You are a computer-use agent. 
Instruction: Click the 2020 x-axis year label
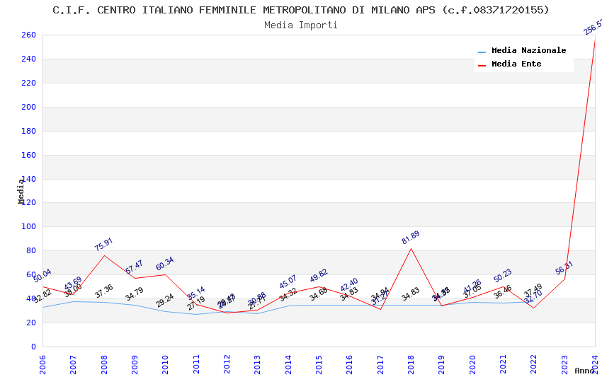coord(472,364)
